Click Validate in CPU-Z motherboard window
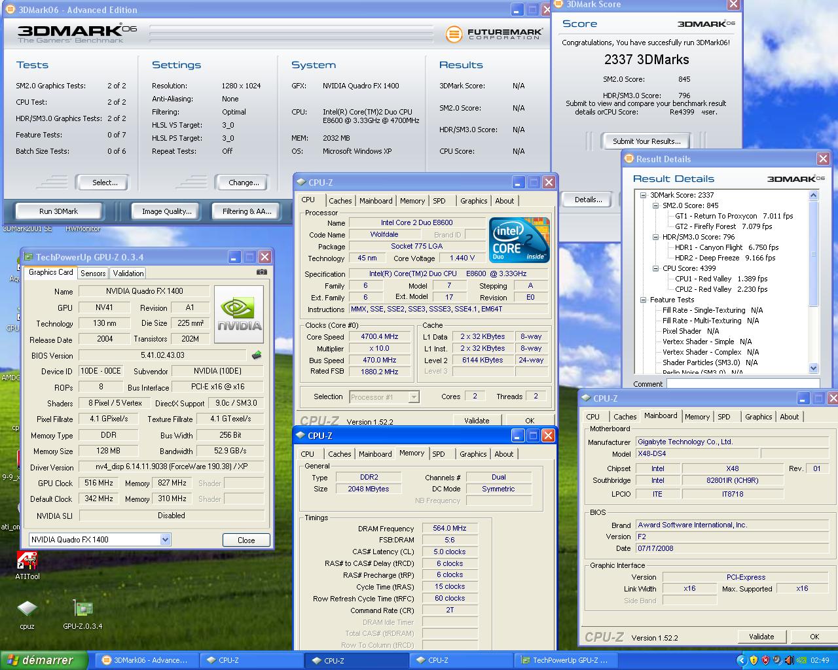 point(761,637)
